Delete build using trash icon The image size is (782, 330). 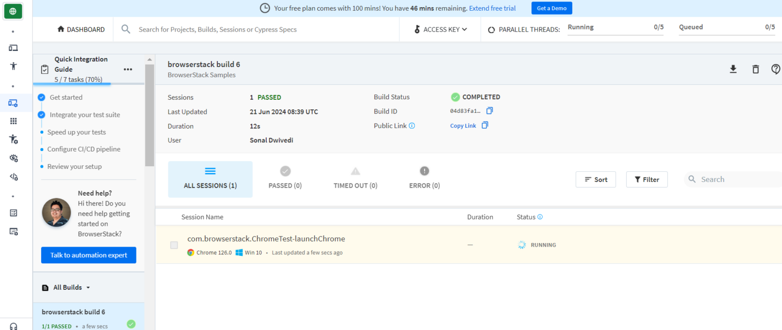pos(756,69)
